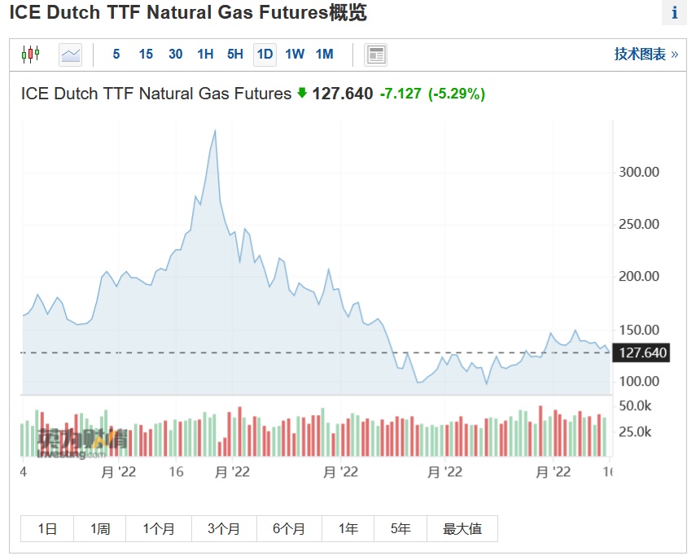Select the 5 minute interval
Image resolution: width=696 pixels, height=560 pixels.
pos(116,55)
